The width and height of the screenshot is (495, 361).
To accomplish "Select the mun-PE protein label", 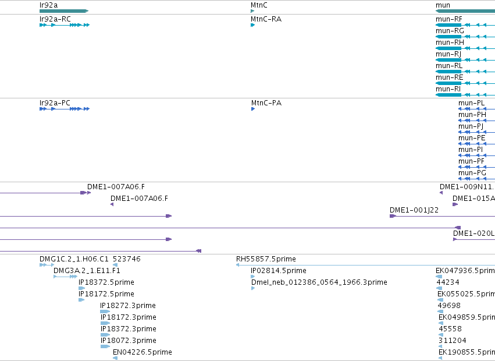I will [472, 138].
